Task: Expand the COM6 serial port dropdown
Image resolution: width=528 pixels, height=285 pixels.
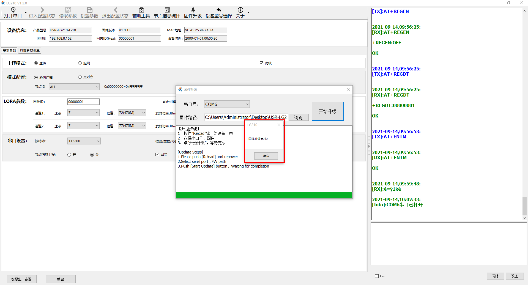Action: (247, 104)
